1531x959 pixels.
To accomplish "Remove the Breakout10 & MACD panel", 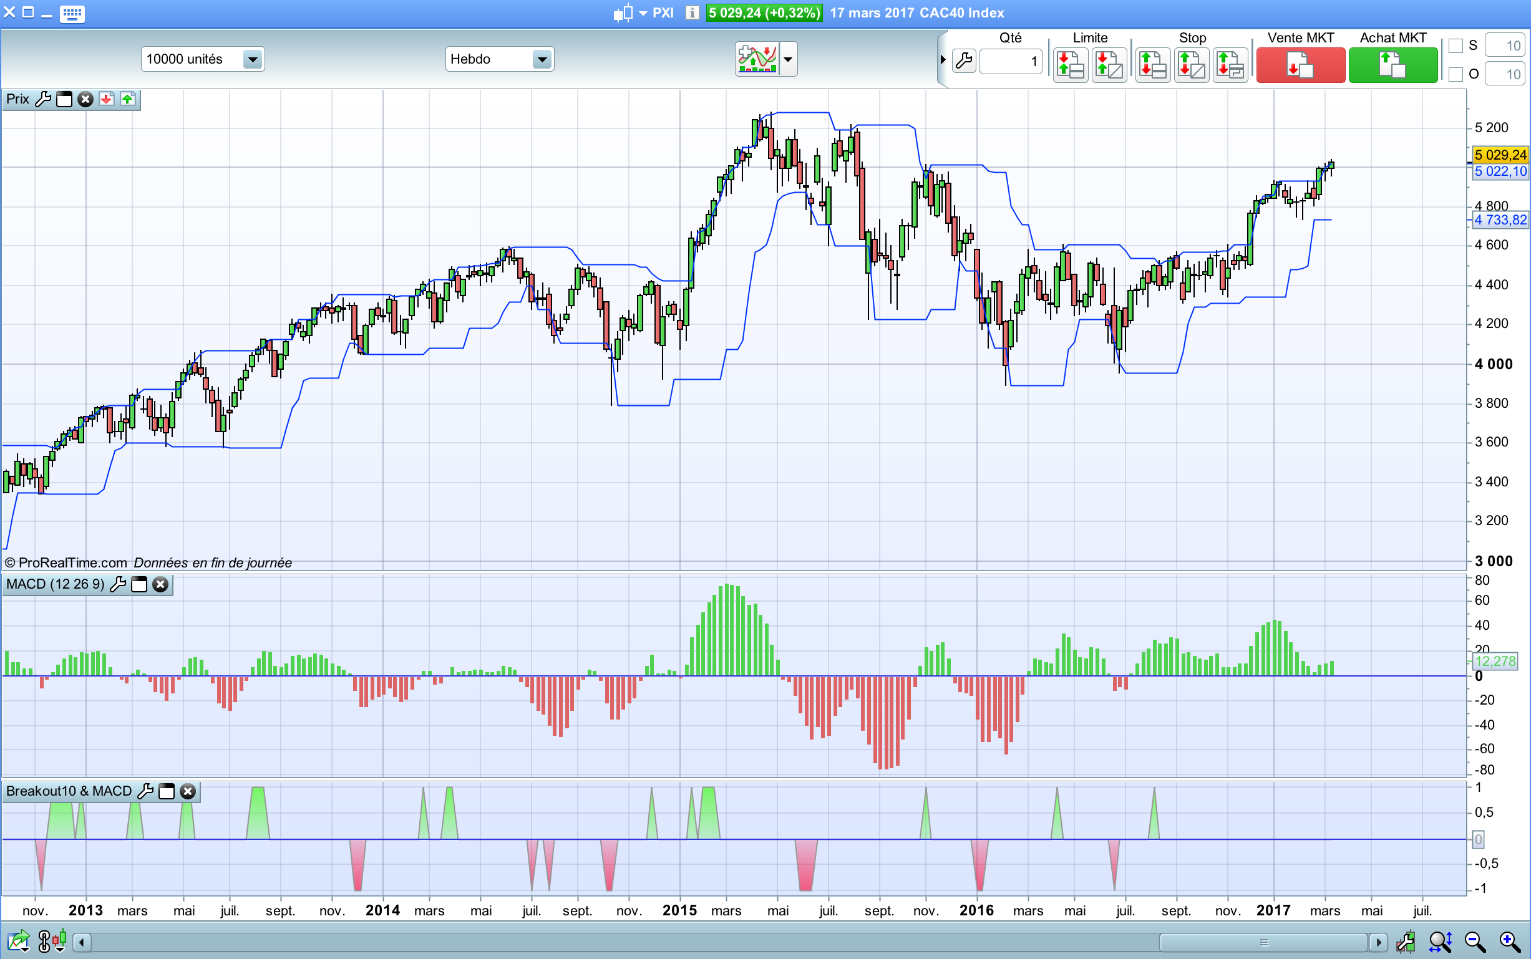I will point(188,791).
